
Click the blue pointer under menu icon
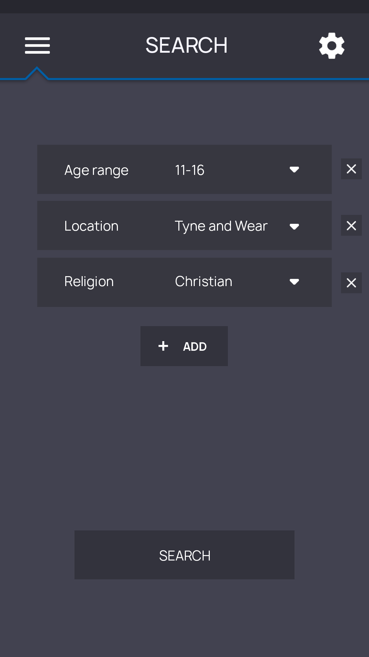37,73
